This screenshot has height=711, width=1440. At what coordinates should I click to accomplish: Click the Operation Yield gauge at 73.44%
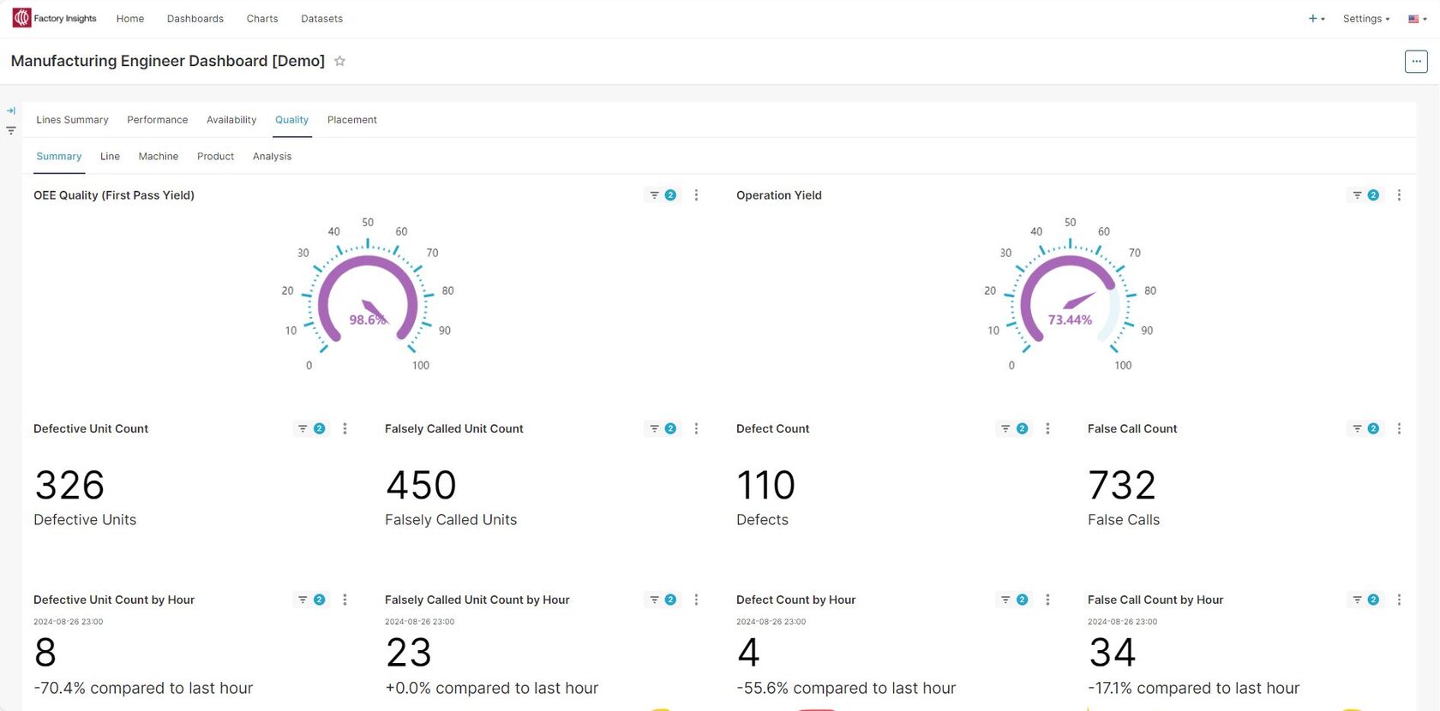1070,300
